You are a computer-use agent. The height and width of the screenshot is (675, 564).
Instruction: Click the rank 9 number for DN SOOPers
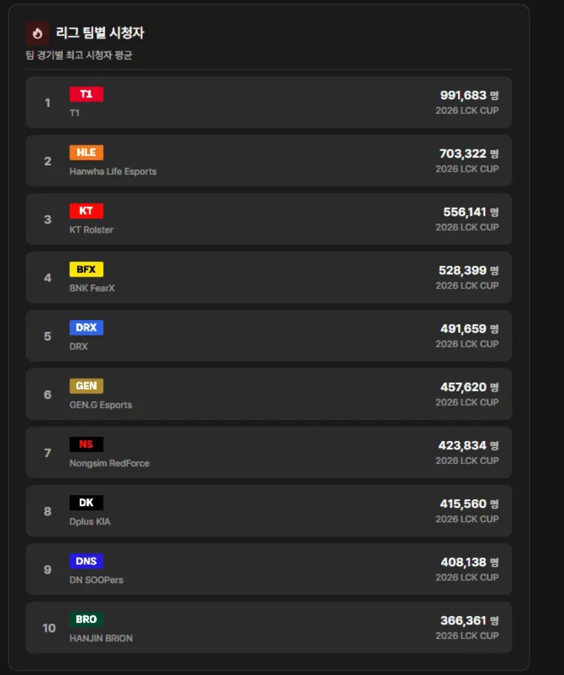tap(47, 569)
